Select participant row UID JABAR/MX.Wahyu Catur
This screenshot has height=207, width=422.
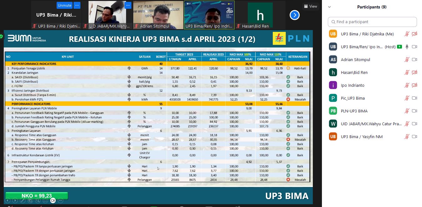pyautogui.click(x=372, y=124)
